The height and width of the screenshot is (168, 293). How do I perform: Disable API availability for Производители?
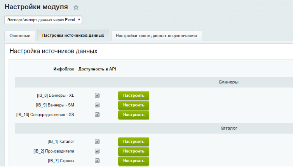pyautogui.click(x=98, y=151)
